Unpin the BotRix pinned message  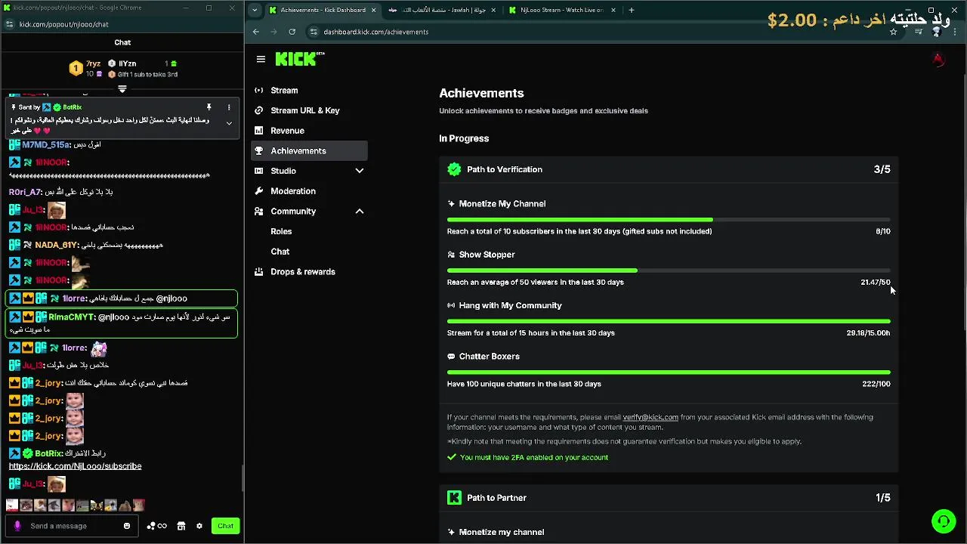pos(209,107)
